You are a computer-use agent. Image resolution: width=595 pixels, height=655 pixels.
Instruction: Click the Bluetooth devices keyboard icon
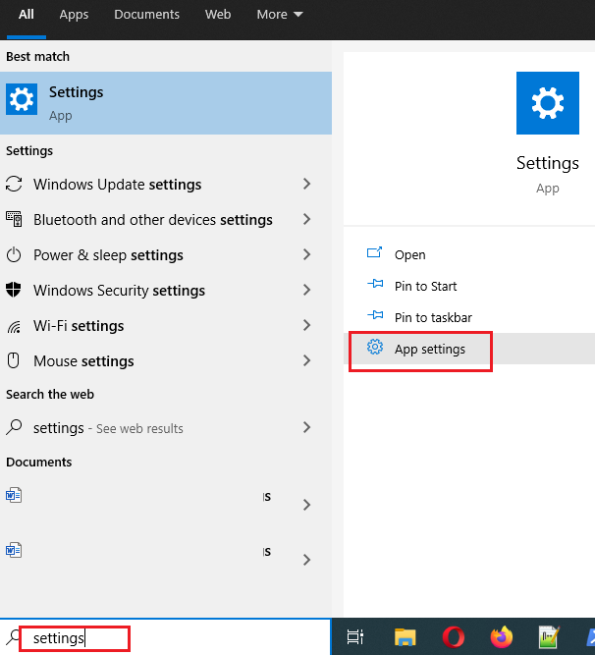click(x=14, y=219)
